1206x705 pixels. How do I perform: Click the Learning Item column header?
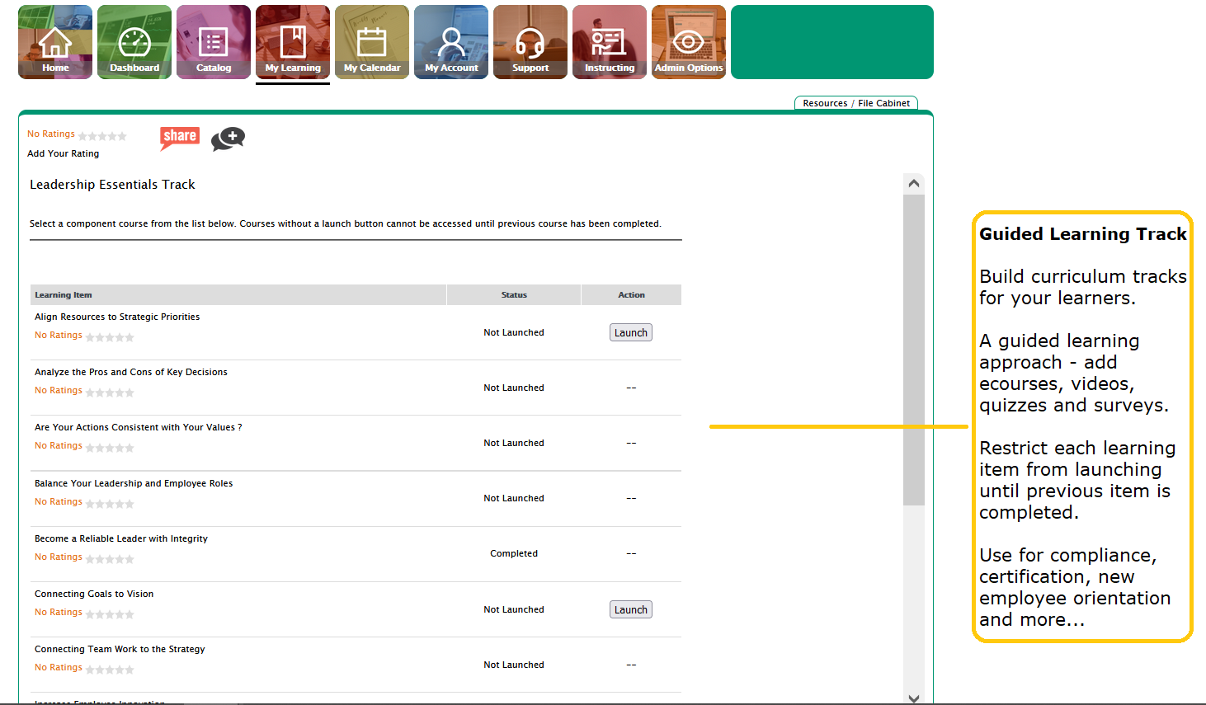coord(238,294)
